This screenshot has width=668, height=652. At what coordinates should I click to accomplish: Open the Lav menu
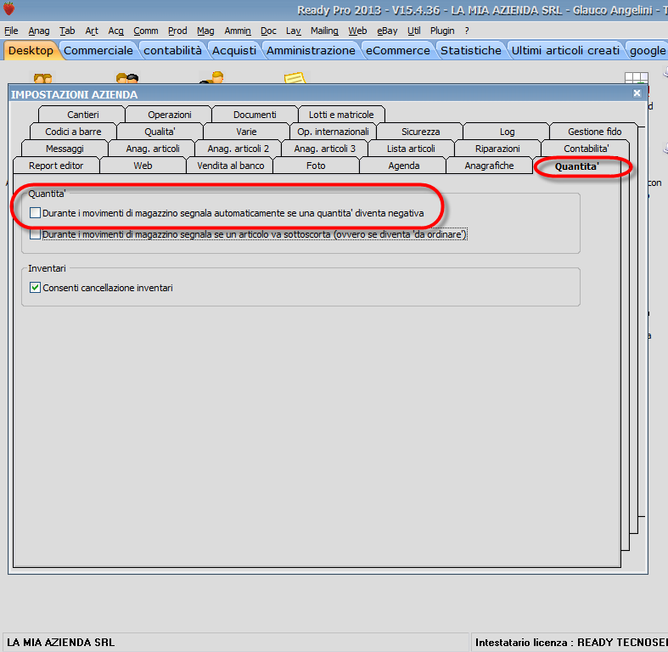(294, 31)
